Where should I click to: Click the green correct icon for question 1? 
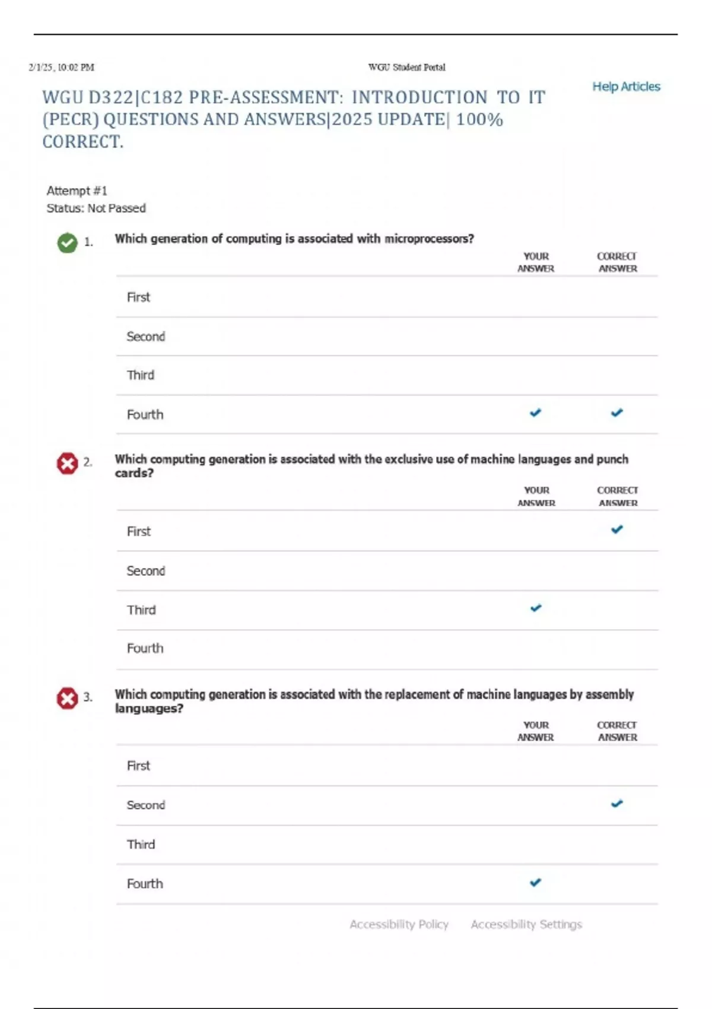pyautogui.click(x=67, y=243)
